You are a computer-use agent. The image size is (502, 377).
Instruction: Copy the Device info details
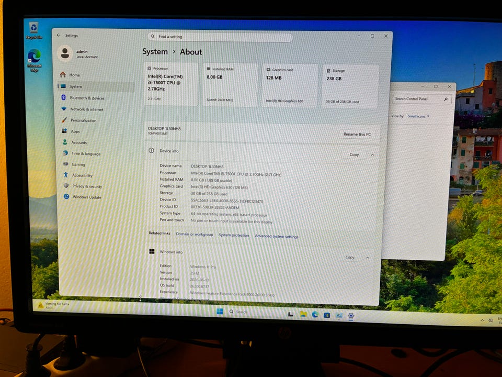(x=354, y=154)
